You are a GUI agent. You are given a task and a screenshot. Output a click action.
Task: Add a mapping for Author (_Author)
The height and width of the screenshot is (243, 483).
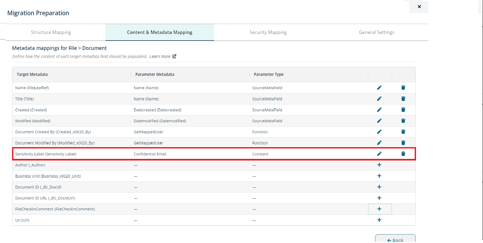point(379,165)
